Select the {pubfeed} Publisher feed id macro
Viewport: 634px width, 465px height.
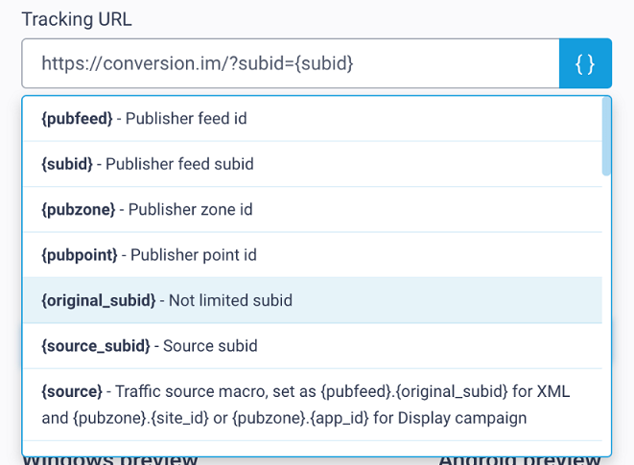coord(313,119)
